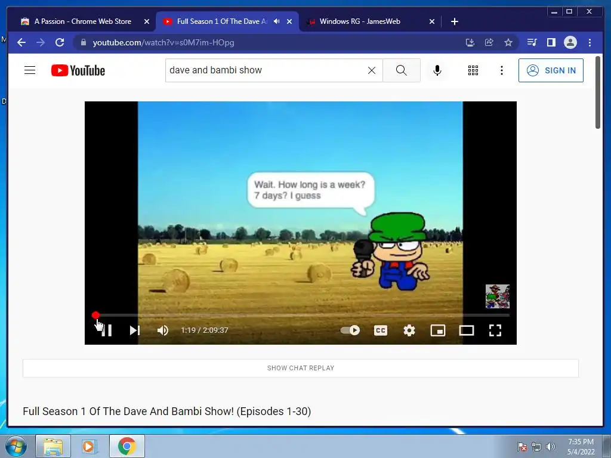Open the network tray icon
Viewport: 611px width, 458px height.
click(536, 447)
